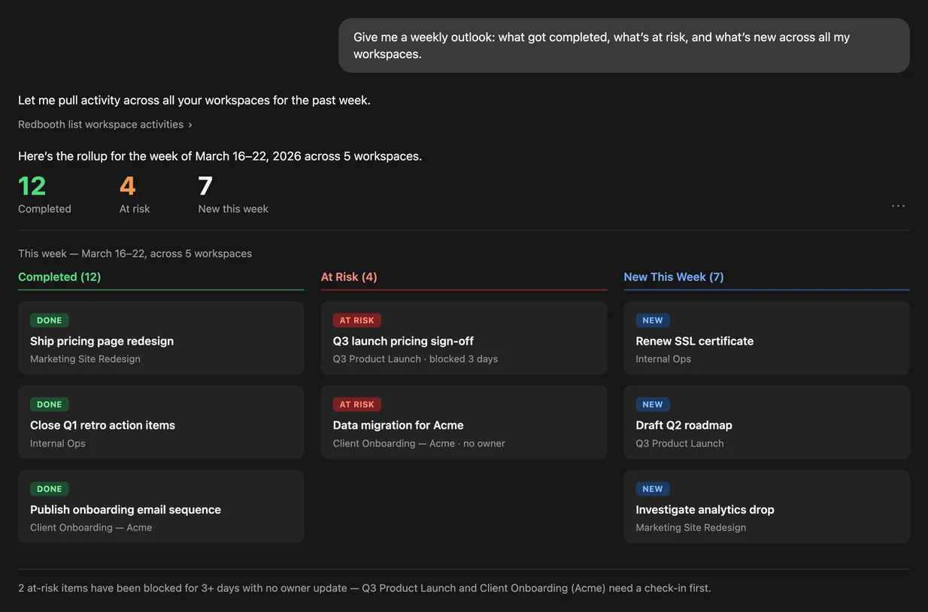Open Close Q1 retro action items card
Screen dimensions: 928x612
coord(161,422)
